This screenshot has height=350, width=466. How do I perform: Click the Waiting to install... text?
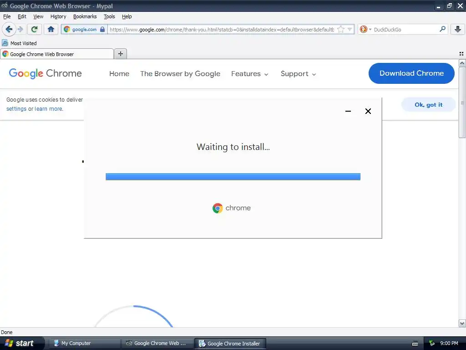[233, 147]
